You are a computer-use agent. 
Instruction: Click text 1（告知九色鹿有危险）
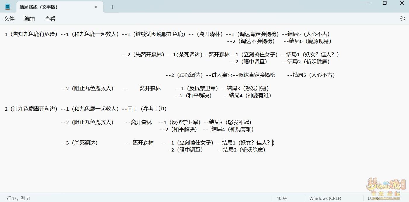(31, 34)
